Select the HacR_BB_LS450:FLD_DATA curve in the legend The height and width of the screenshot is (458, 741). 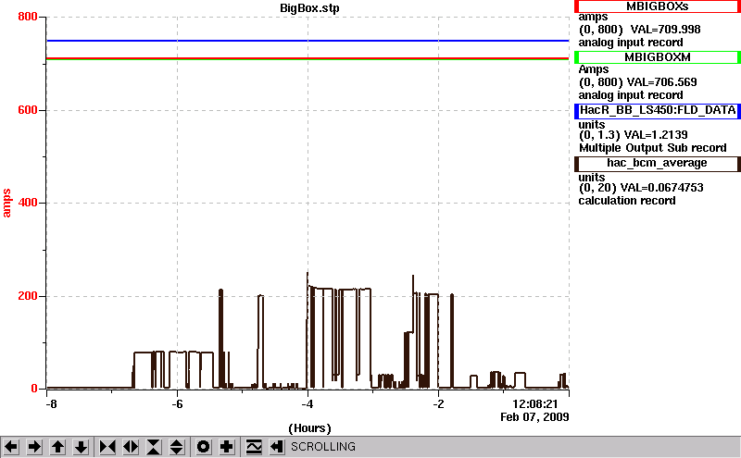(x=658, y=110)
